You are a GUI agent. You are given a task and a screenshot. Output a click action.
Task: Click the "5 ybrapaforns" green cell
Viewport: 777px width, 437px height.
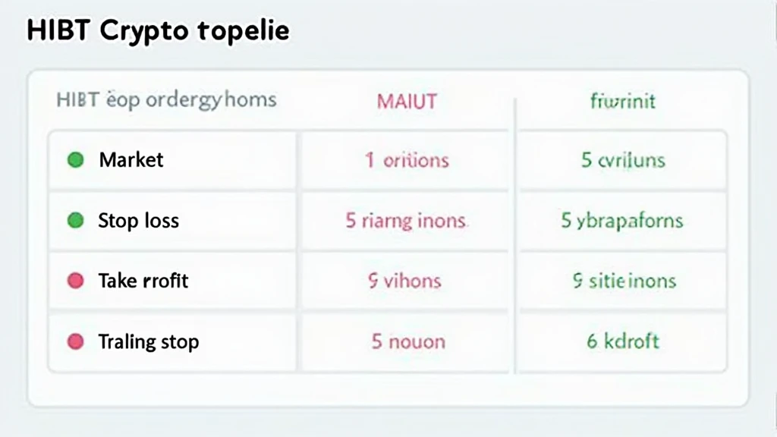pos(622,221)
